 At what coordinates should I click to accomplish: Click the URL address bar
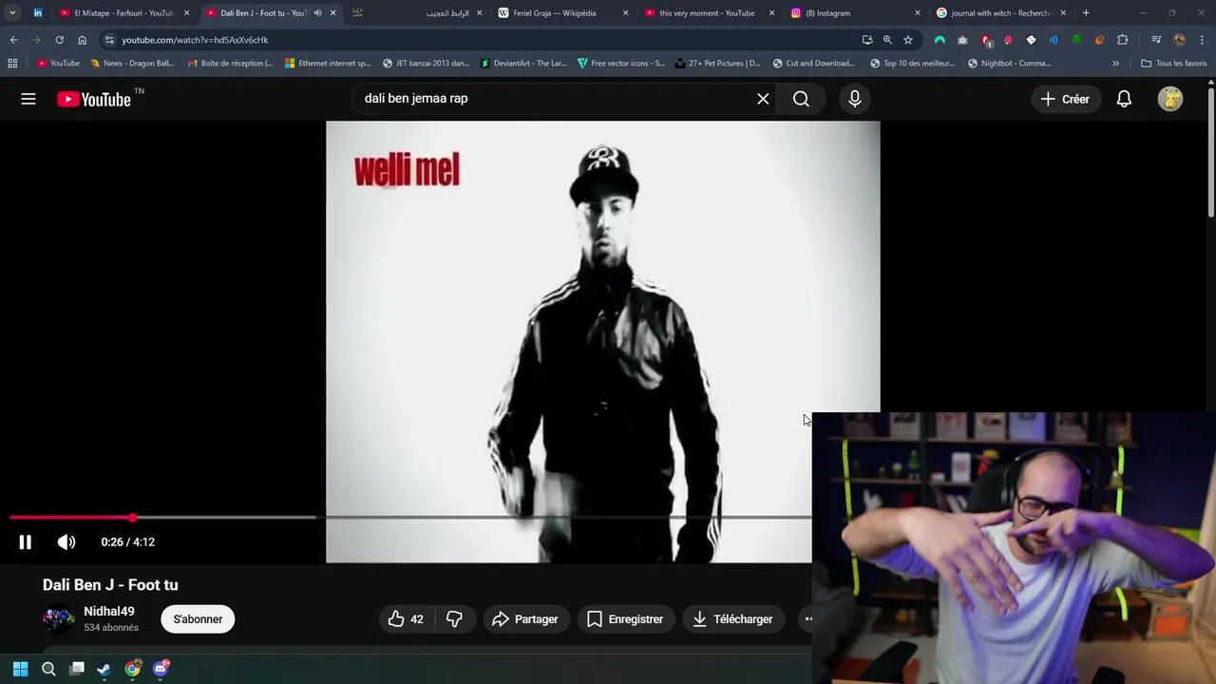click(484, 40)
